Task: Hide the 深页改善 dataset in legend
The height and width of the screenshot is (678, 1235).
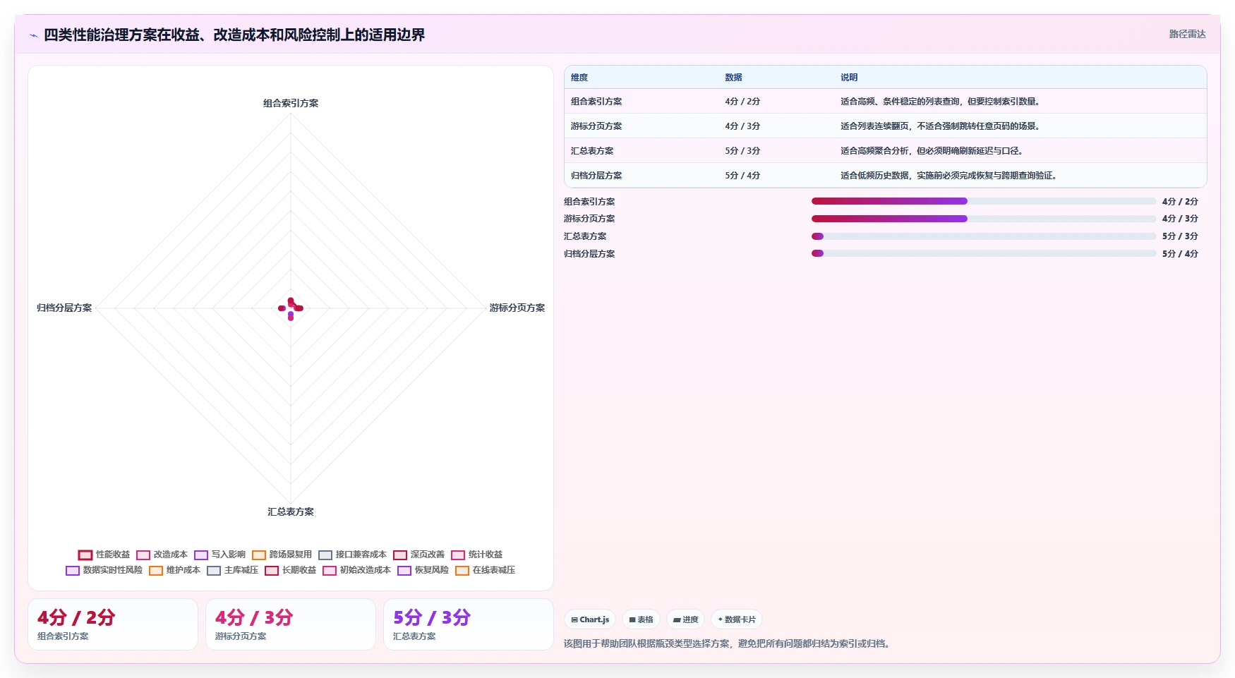Action: point(419,555)
